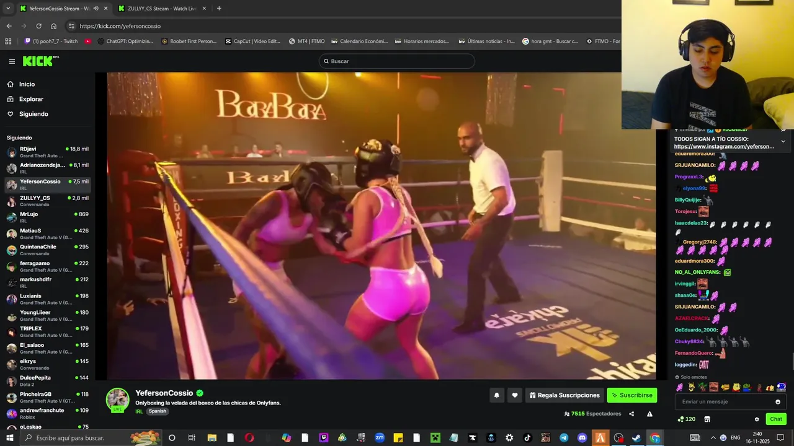Open the Windows notification center
The height and width of the screenshot is (446, 794).
[780, 438]
